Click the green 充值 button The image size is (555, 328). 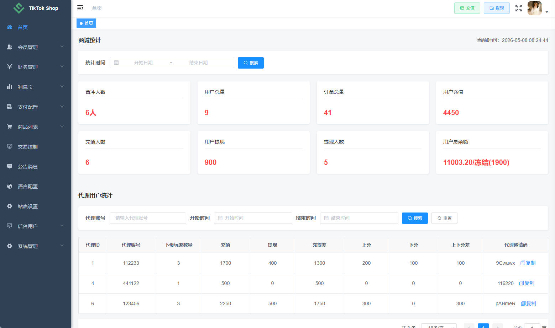coord(467,8)
